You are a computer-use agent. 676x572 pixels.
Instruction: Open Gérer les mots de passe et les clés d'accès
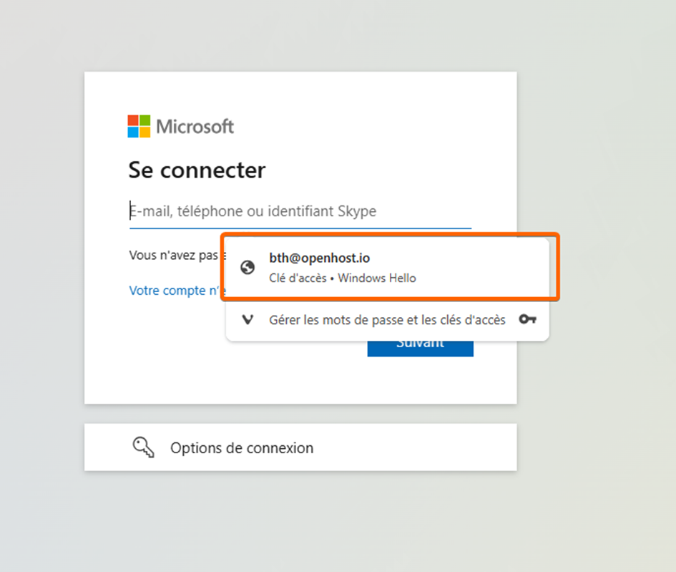tap(387, 319)
